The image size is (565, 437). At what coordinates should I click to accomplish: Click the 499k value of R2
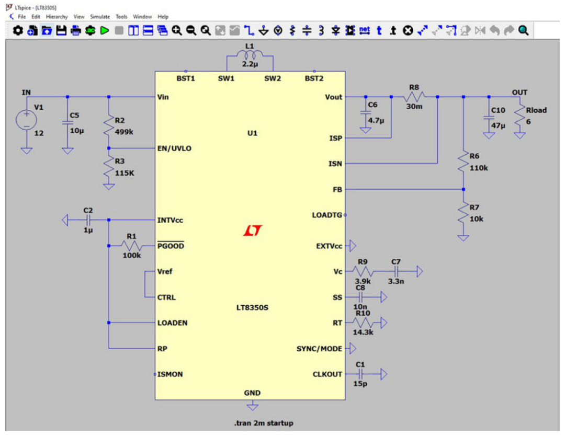[124, 132]
